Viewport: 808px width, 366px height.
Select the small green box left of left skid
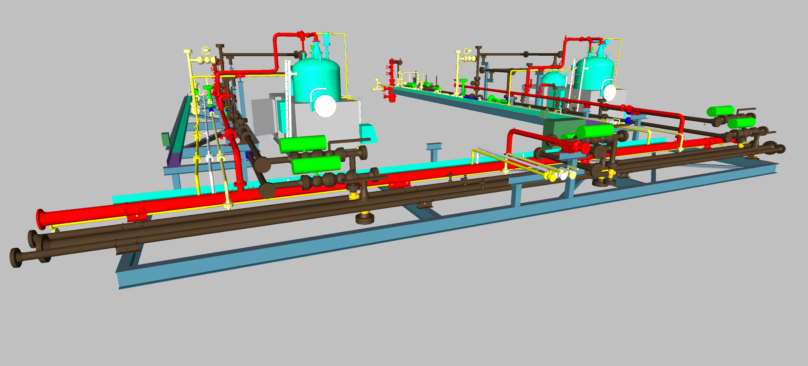(x=165, y=139)
